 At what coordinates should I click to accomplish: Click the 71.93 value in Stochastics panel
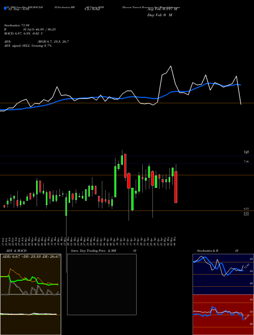(247, 267)
